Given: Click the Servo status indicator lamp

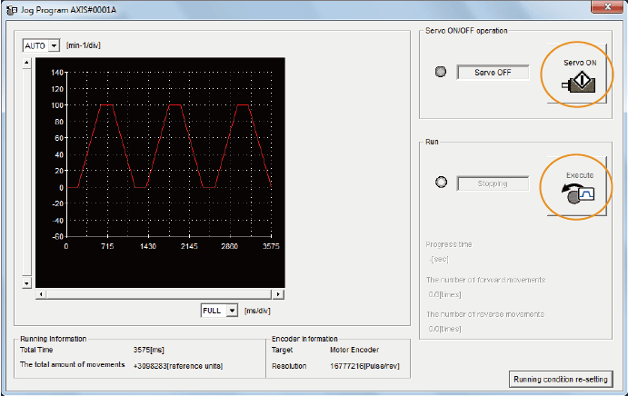Looking at the screenshot, I should [441, 73].
